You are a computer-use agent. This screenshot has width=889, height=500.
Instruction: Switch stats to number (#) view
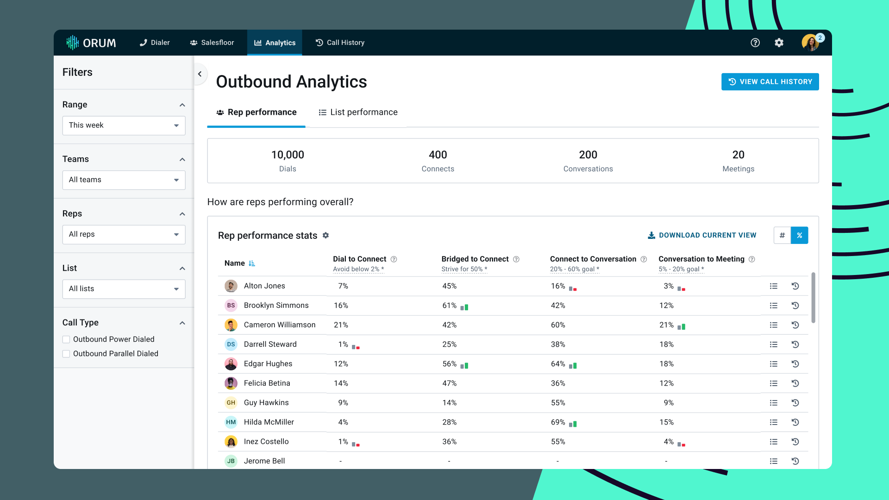(x=782, y=235)
